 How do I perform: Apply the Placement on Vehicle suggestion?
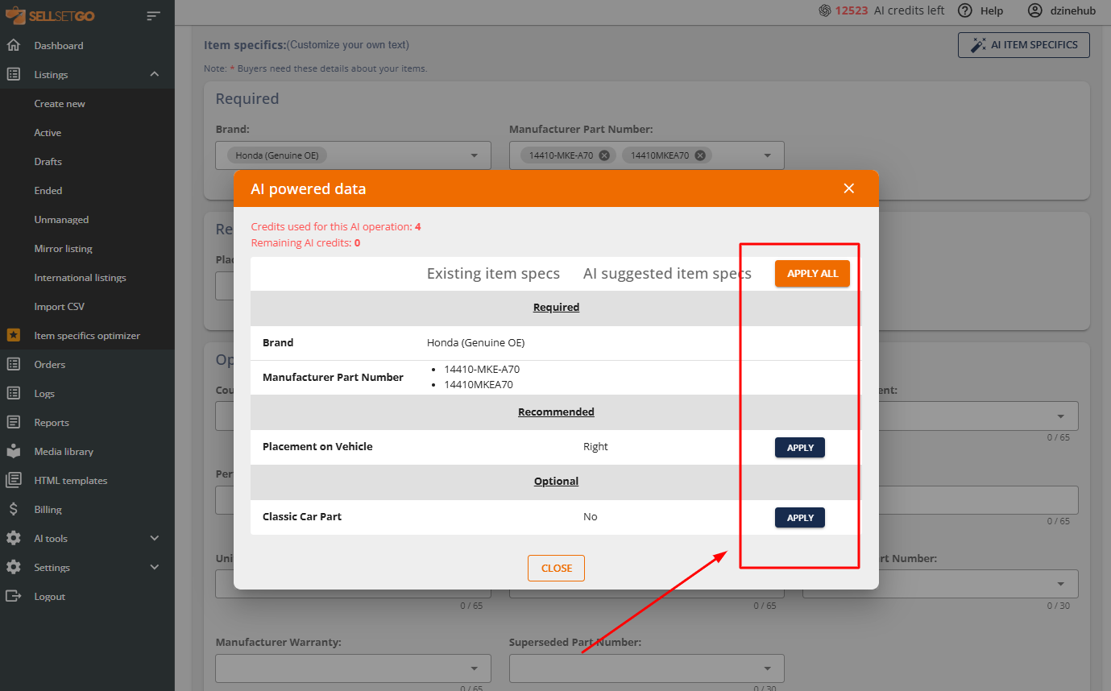point(799,448)
